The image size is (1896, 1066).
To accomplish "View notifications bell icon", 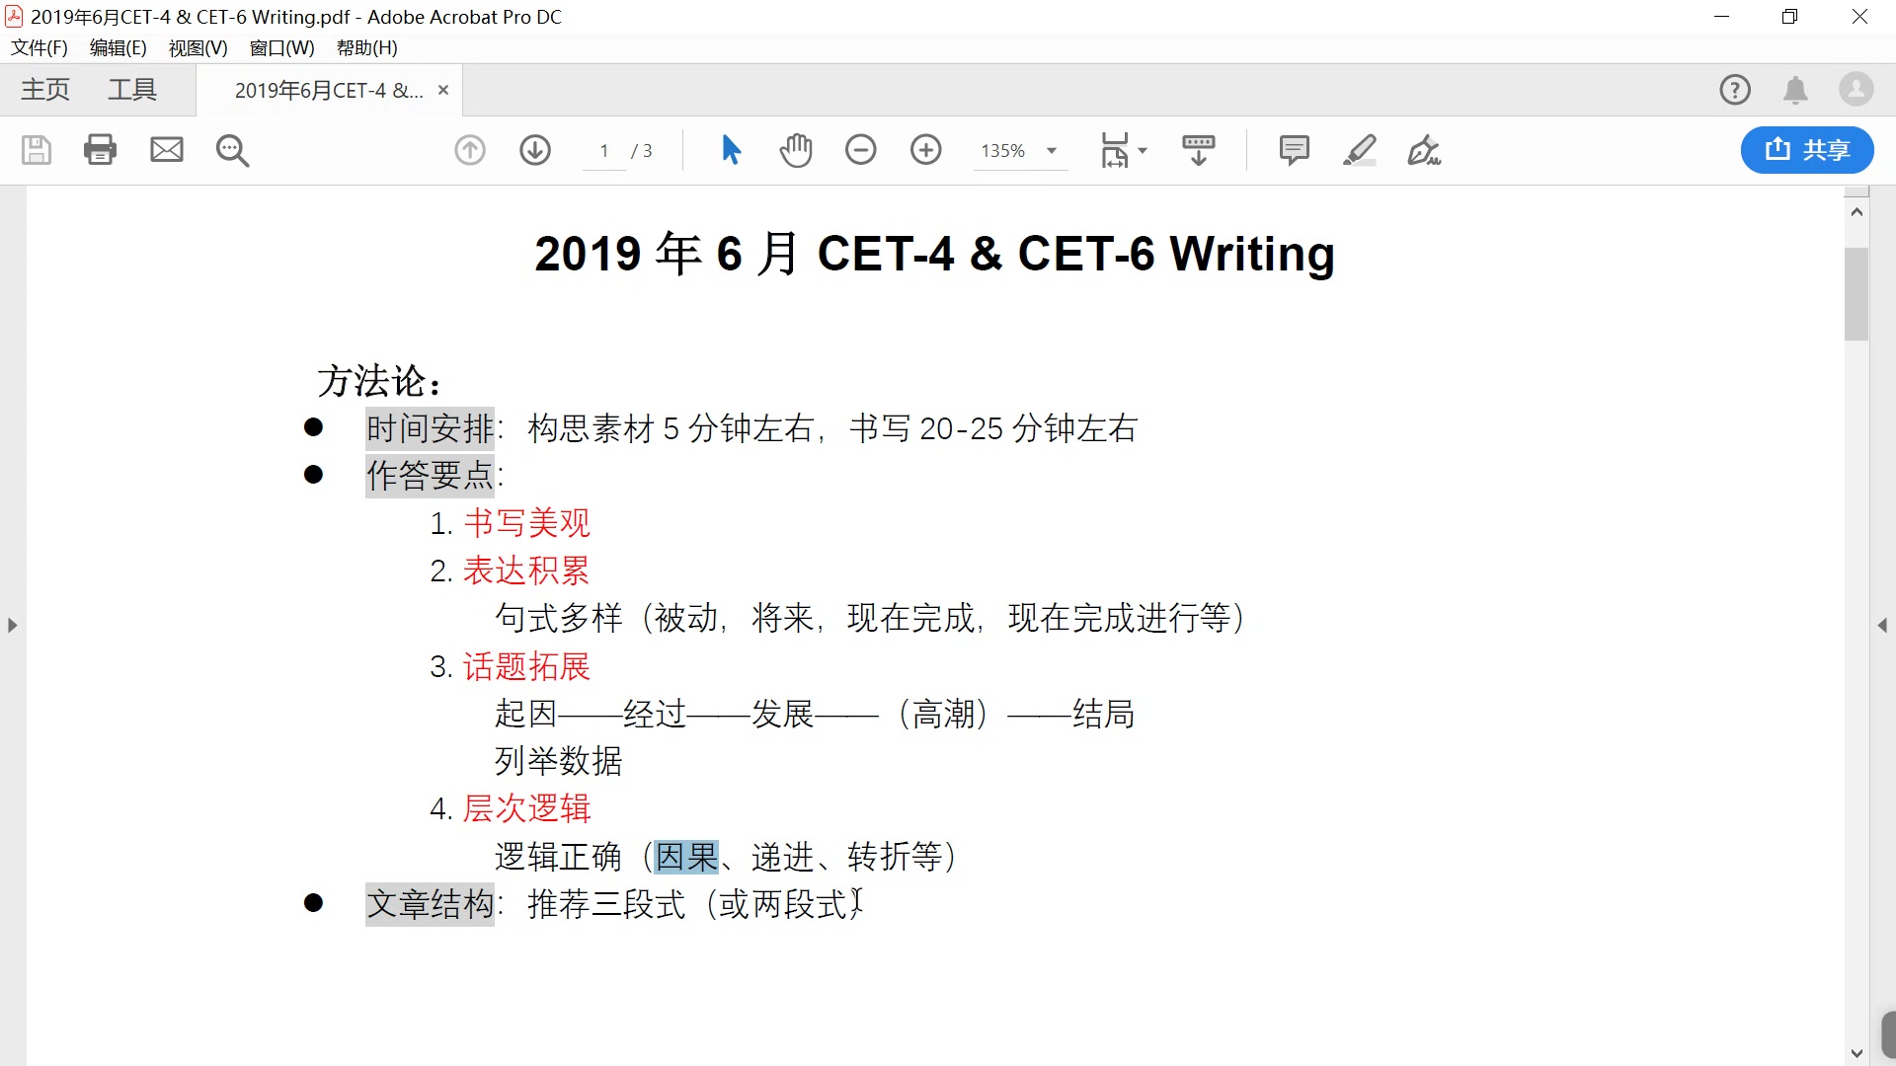I will (1795, 90).
